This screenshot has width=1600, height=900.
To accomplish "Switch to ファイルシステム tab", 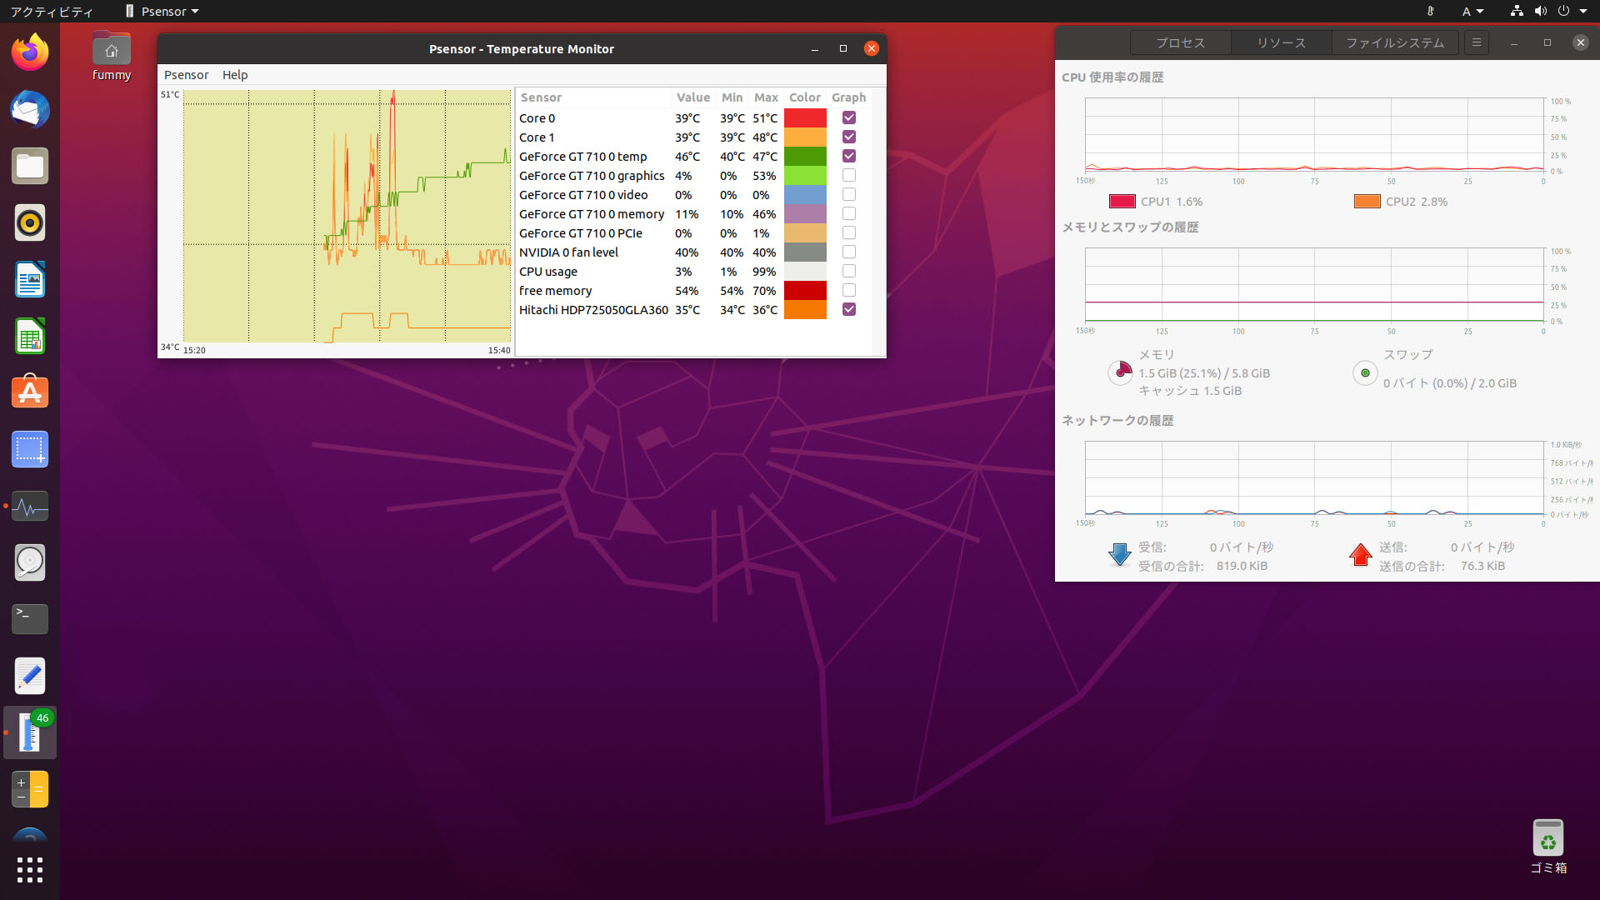I will click(1395, 42).
